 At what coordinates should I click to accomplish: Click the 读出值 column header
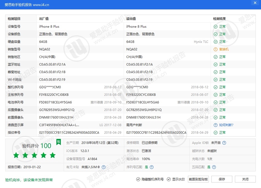131,19
